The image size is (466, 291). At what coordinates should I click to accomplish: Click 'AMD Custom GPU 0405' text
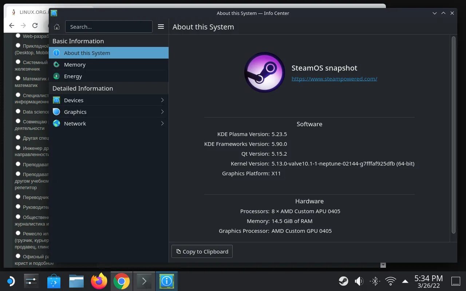(301, 231)
